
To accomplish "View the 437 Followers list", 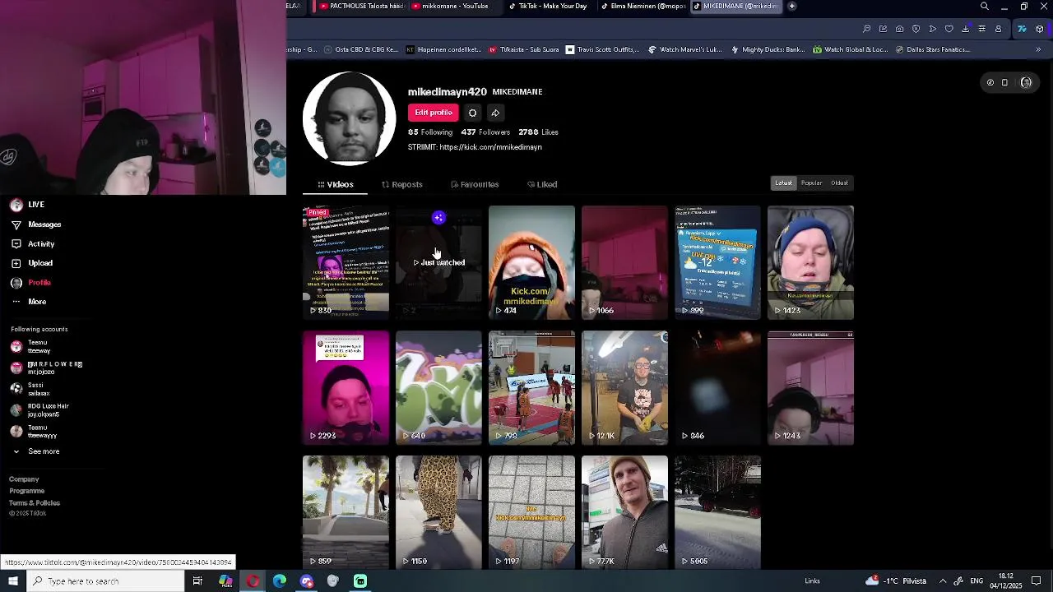I will click(485, 132).
